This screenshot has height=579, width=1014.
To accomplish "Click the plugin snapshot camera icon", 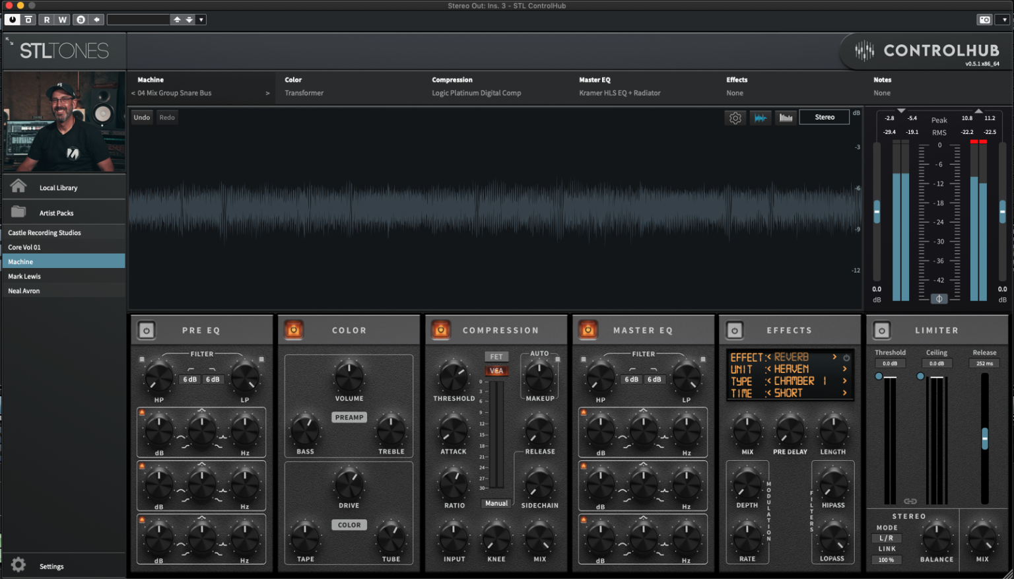I will tap(984, 20).
